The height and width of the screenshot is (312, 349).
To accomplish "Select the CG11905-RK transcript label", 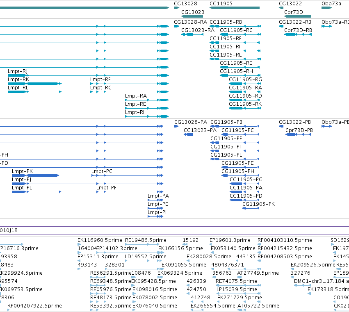I will (245, 105).
